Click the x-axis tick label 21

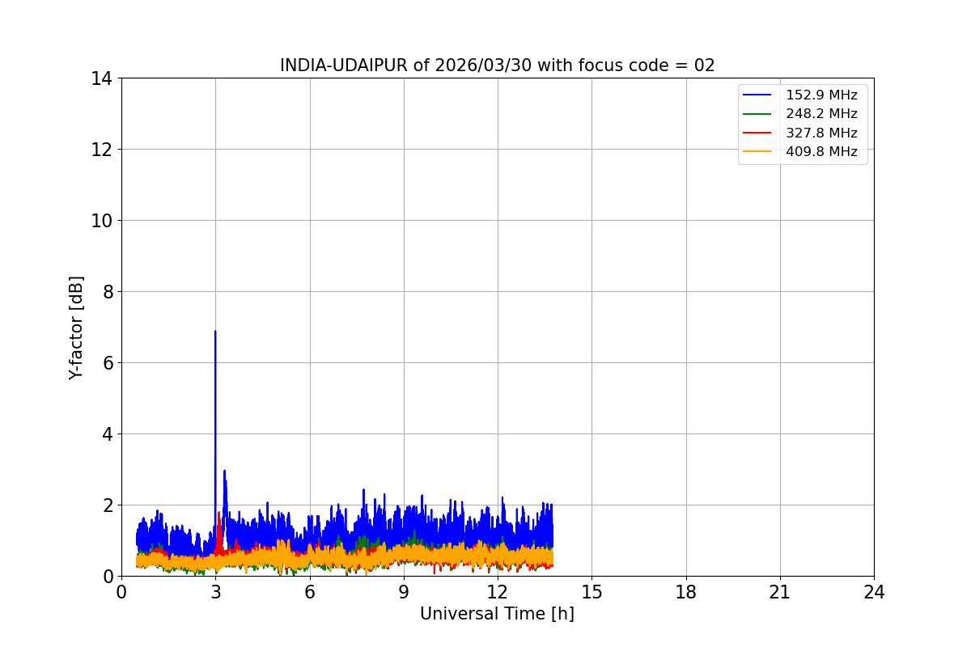tap(780, 592)
